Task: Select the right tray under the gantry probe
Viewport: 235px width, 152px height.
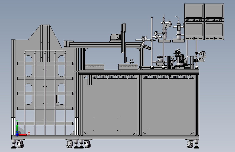Action: 128,67
